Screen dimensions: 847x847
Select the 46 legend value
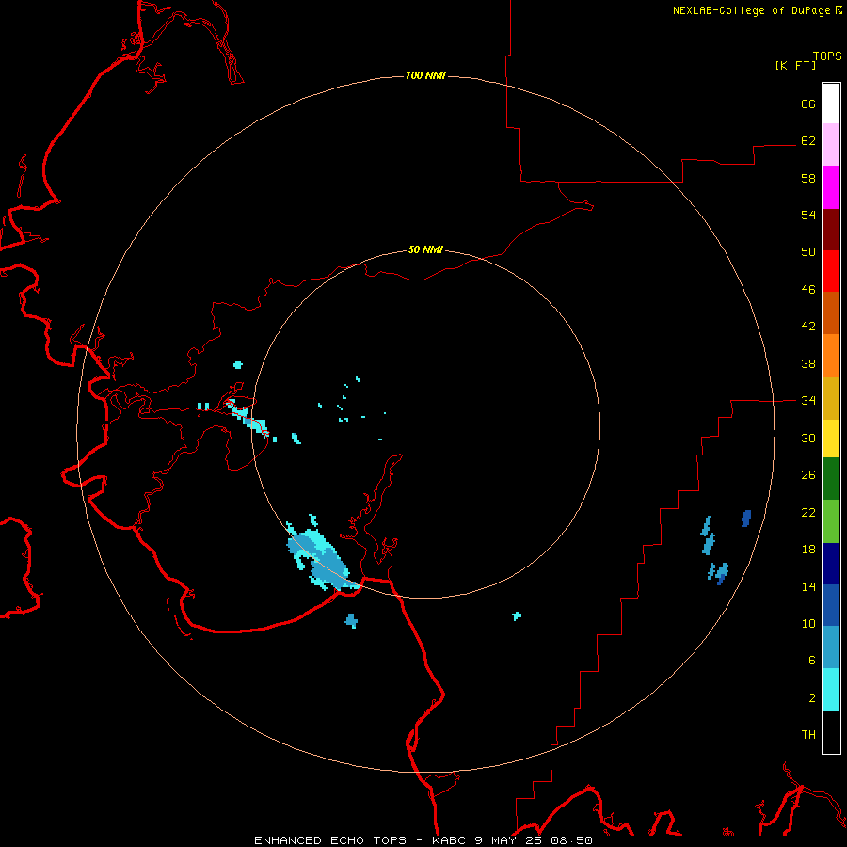click(808, 290)
